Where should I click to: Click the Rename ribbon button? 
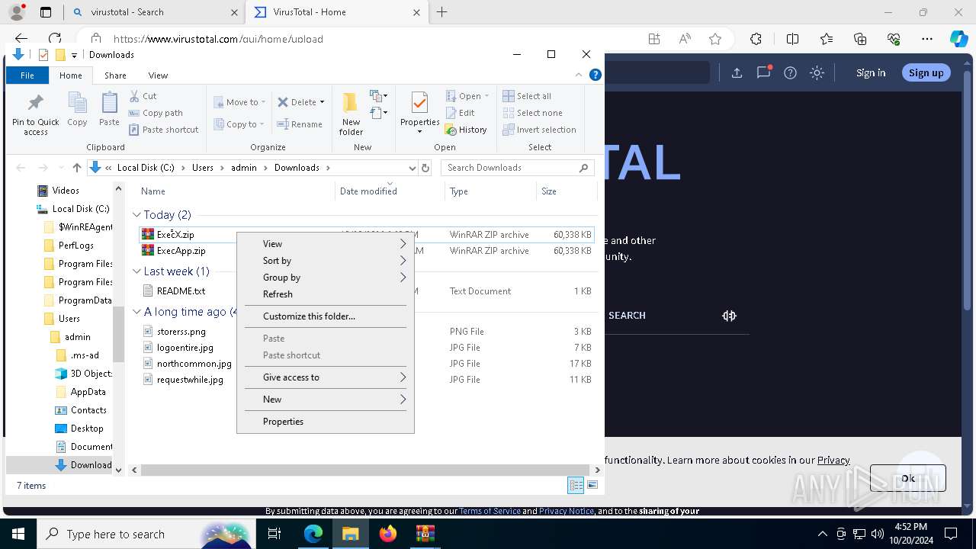(x=300, y=124)
